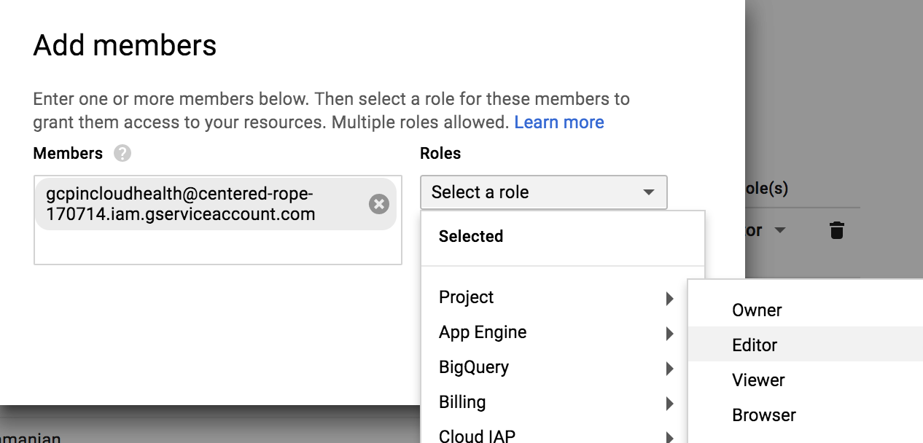Open the BigQuery roles category
923x443 pixels.
click(474, 367)
